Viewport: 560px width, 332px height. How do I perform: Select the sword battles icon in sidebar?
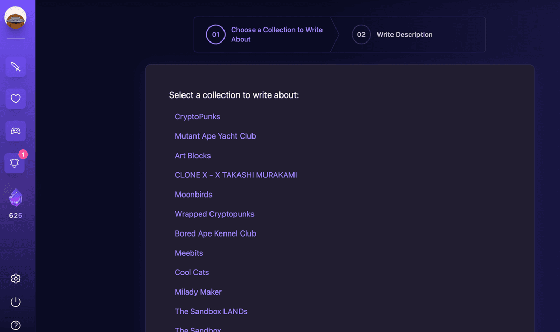pos(16,66)
